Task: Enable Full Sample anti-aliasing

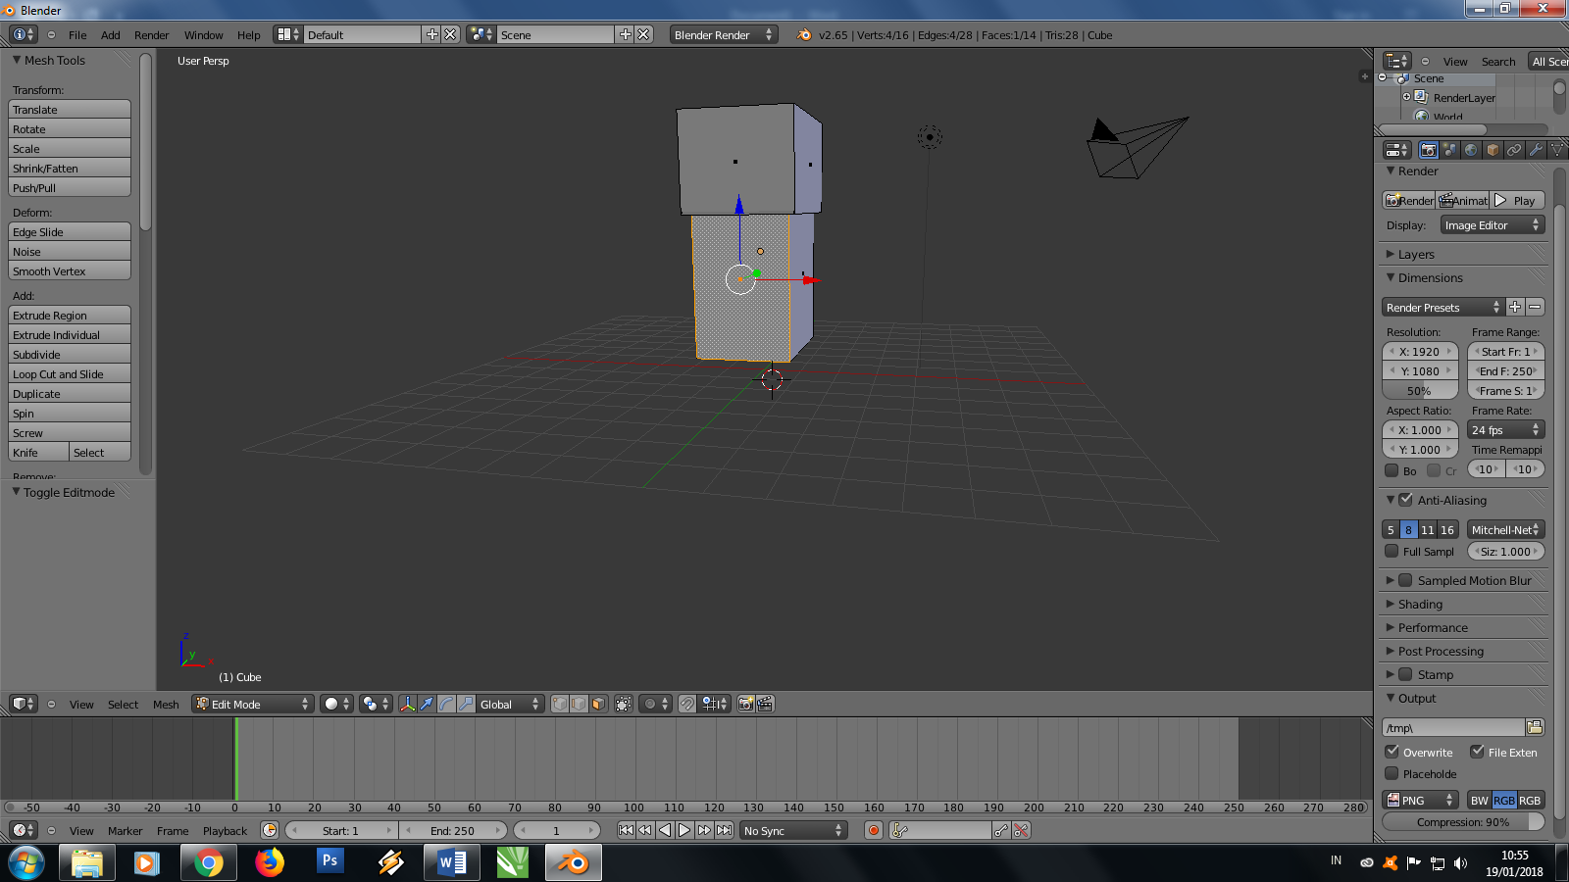Action: (1392, 551)
